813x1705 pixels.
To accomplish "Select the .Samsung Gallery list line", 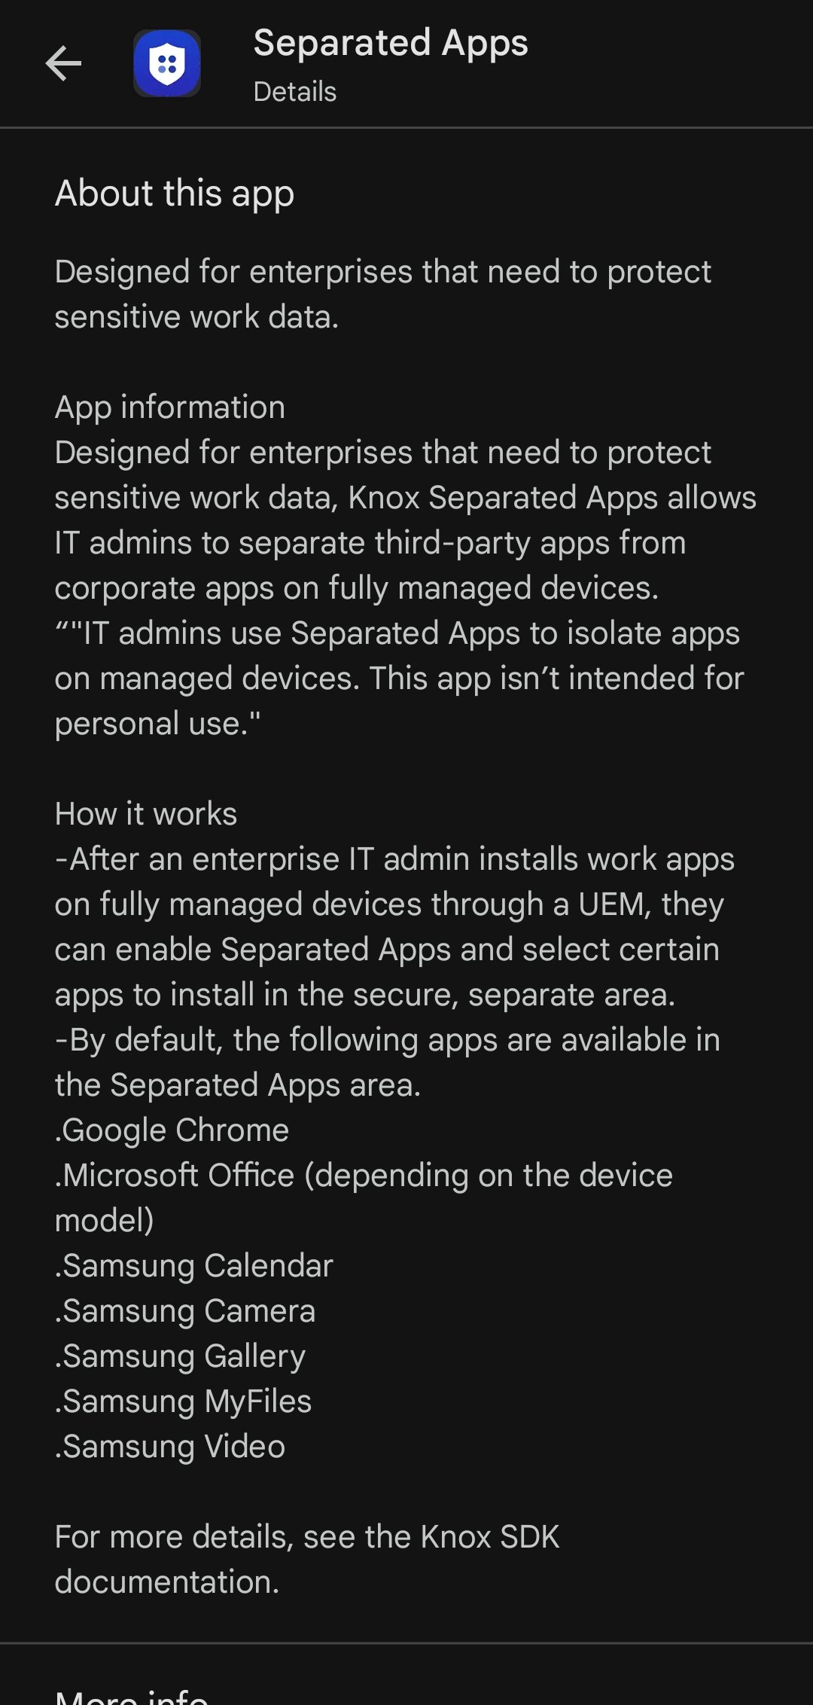I will (x=180, y=1356).
